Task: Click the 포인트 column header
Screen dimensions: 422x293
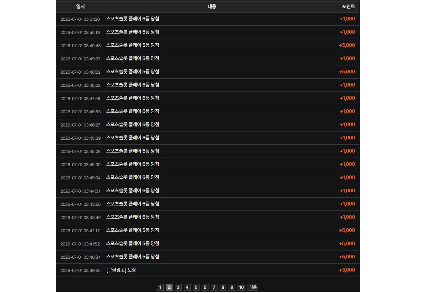Action: (348, 6)
